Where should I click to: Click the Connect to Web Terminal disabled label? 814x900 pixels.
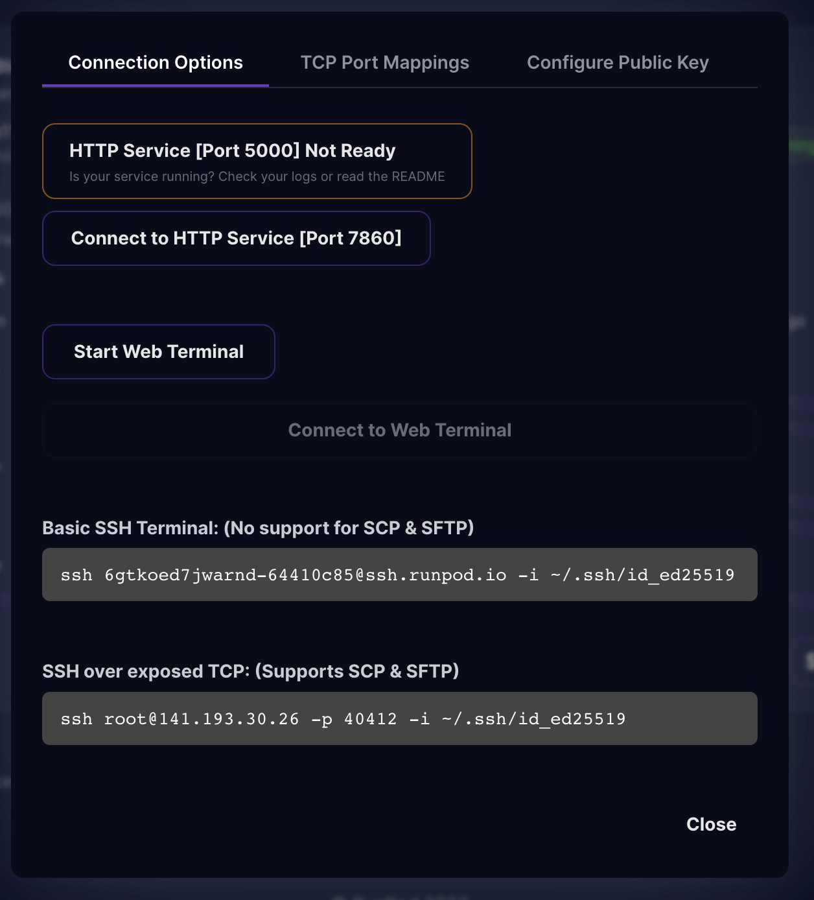click(x=399, y=430)
